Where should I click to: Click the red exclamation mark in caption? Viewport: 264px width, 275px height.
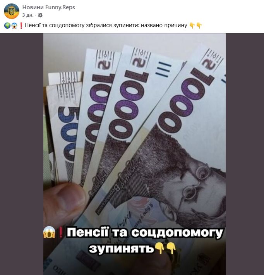[x=21, y=26]
